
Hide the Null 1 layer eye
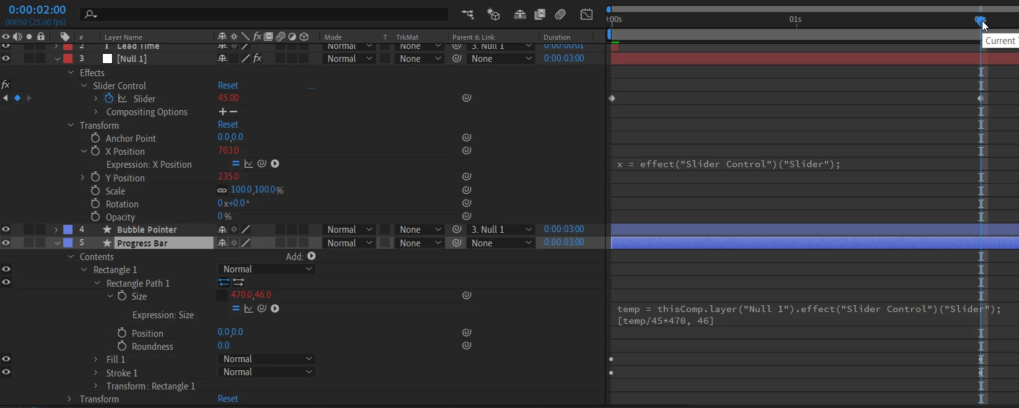point(6,59)
